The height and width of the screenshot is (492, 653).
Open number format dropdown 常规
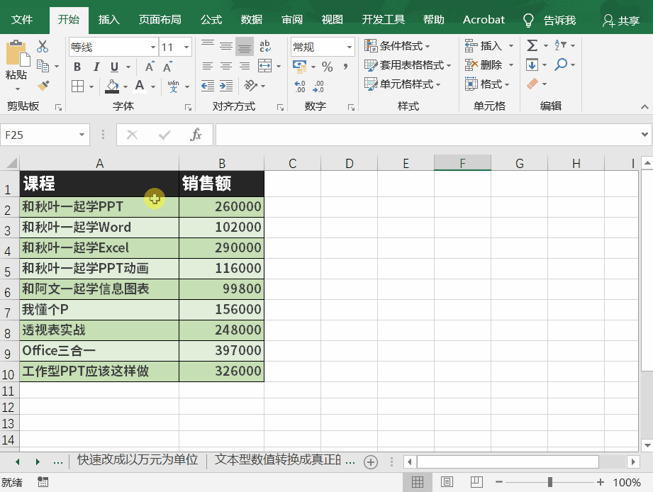(x=350, y=47)
